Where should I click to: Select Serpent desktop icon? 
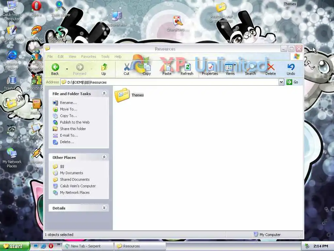61,34
